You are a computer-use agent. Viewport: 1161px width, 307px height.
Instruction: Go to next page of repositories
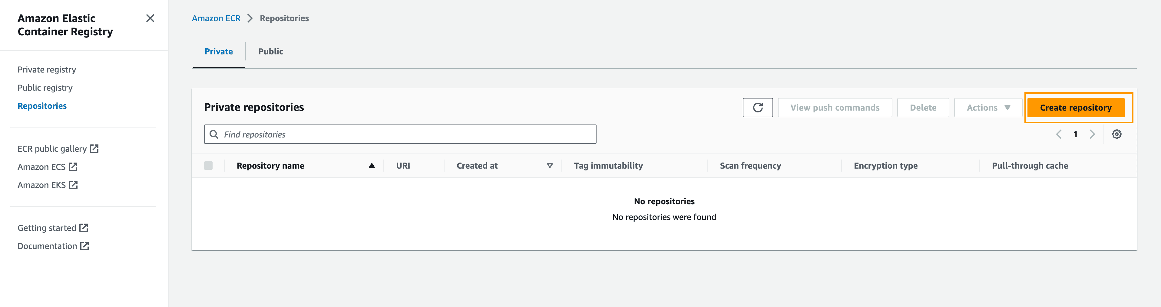[x=1092, y=134]
